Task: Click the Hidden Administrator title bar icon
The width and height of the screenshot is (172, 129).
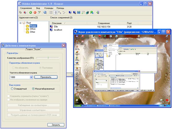Action: [20, 4]
